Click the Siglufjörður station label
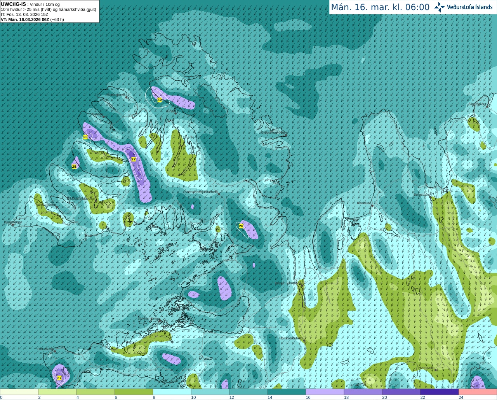Viewport: 497px width, 400px height. point(477,104)
